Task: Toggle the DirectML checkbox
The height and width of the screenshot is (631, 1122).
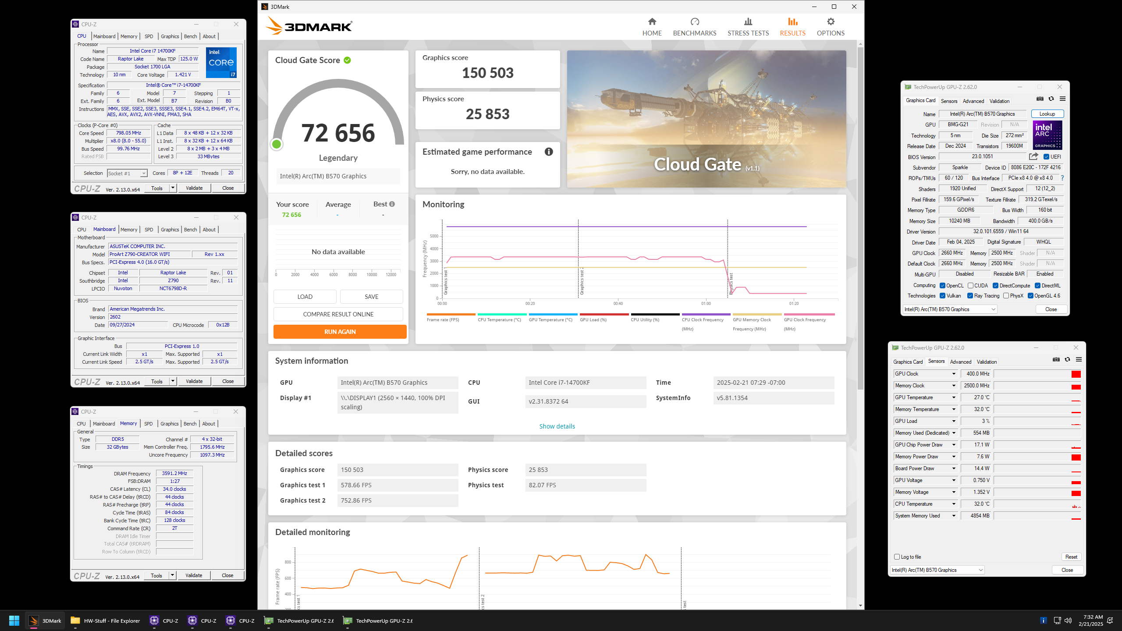Action: pos(1037,286)
